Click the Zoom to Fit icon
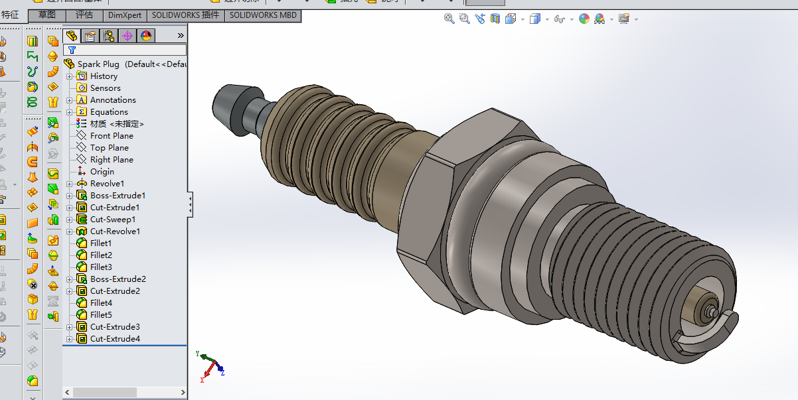798x400 pixels. point(449,19)
